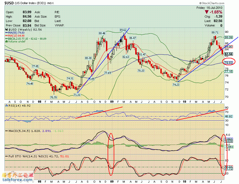Click the Prev Close value 83.94
Viewport: 239px width, 184px height.
click(x=27, y=25)
